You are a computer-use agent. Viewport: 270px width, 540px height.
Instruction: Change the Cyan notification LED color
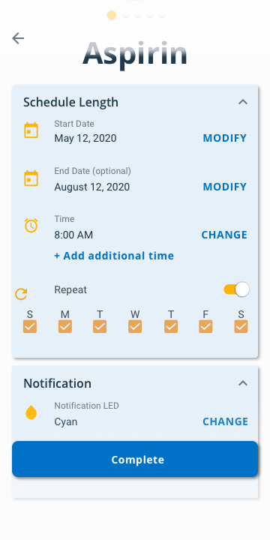[x=225, y=421]
